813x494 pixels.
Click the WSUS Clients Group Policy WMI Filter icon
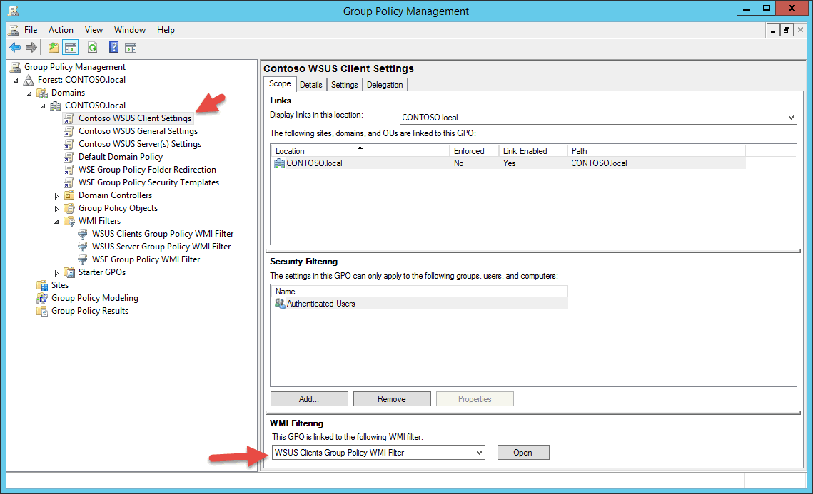(82, 234)
